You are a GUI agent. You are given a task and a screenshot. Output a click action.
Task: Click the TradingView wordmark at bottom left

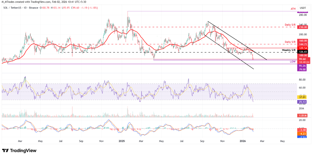pyautogui.click(x=23, y=151)
